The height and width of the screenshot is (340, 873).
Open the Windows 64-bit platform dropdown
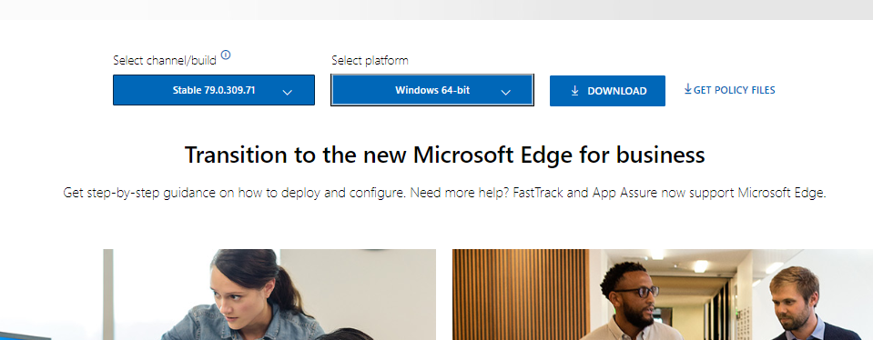point(432,90)
